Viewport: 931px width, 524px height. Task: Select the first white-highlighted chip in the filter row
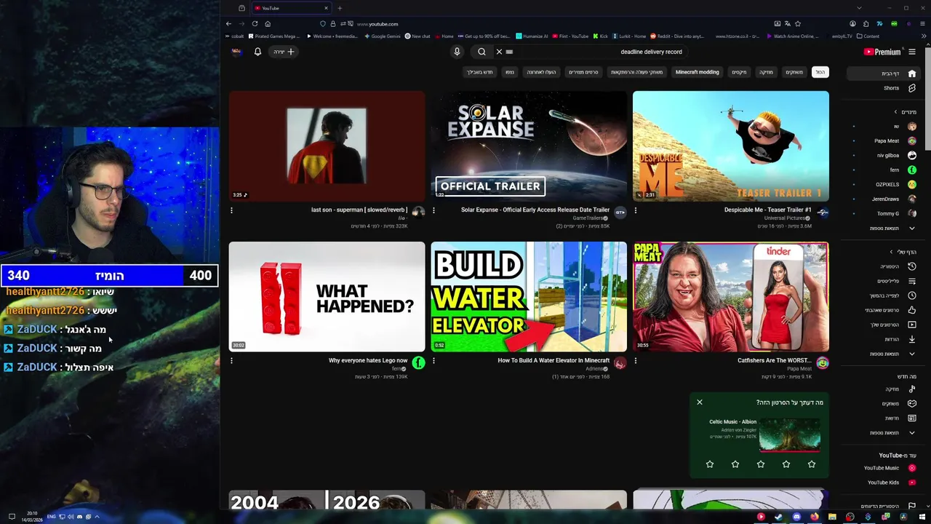(820, 72)
